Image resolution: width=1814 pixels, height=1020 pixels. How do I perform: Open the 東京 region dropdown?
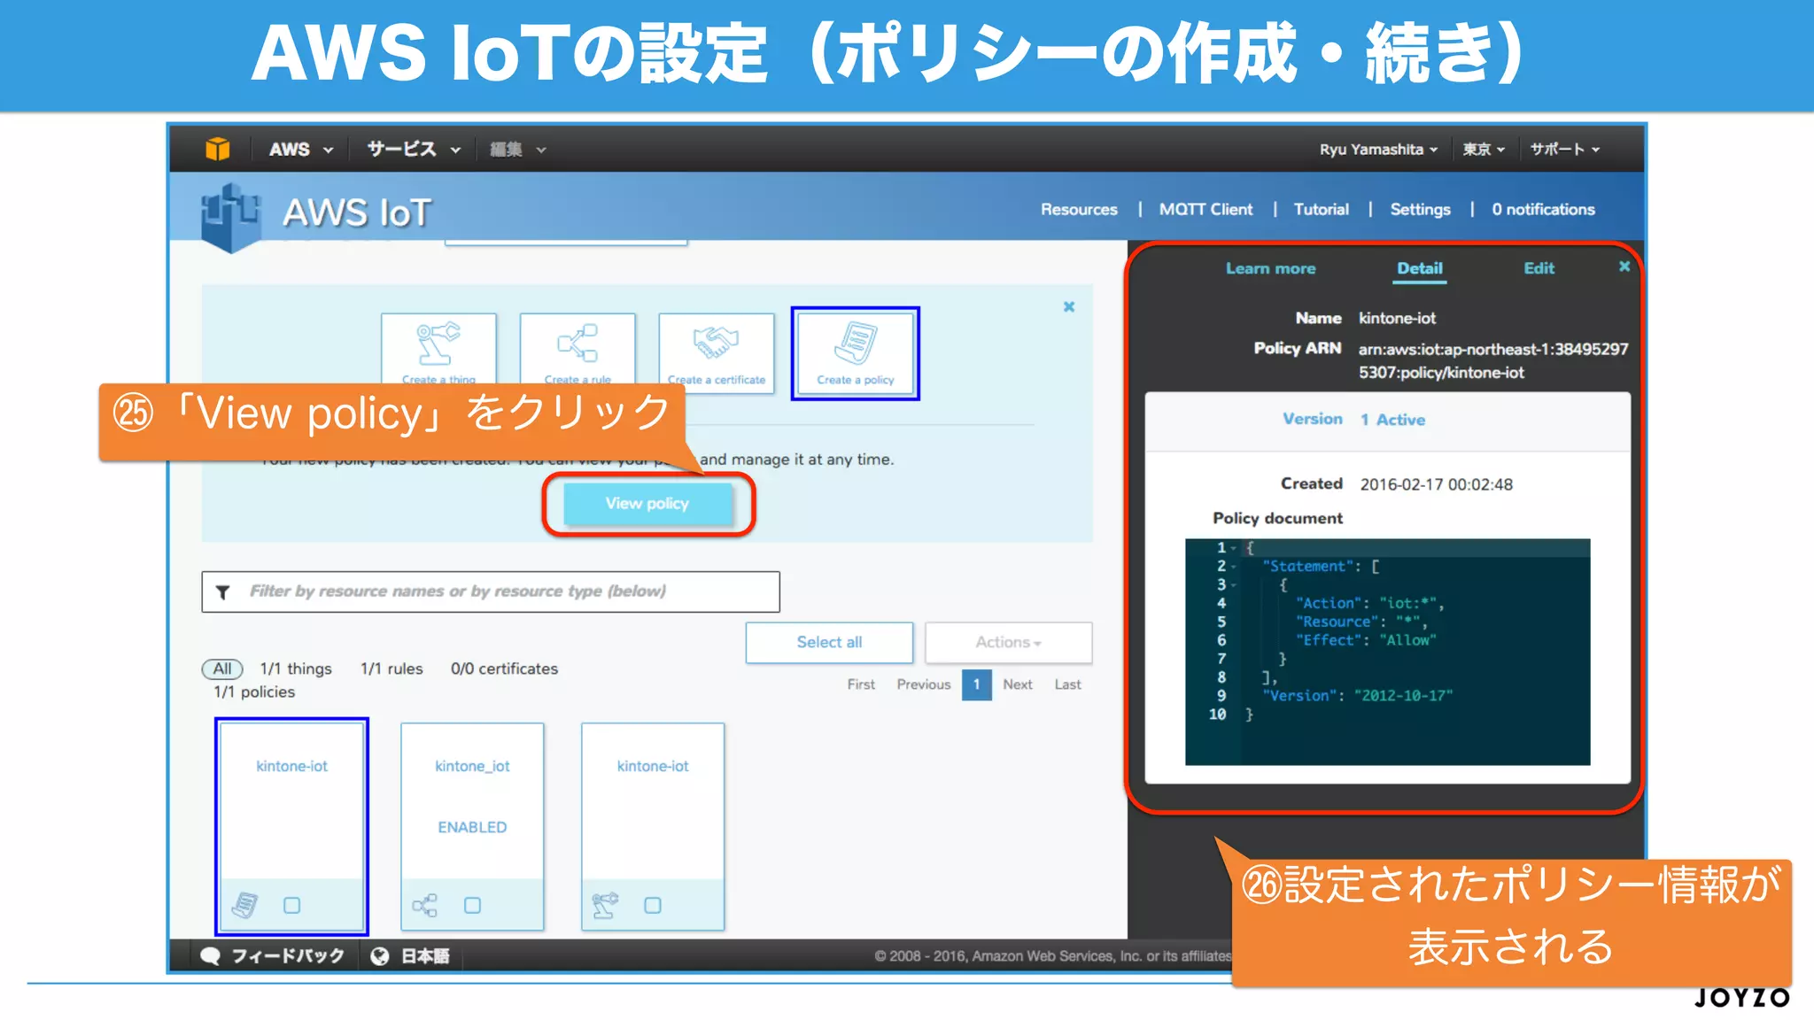1484,150
